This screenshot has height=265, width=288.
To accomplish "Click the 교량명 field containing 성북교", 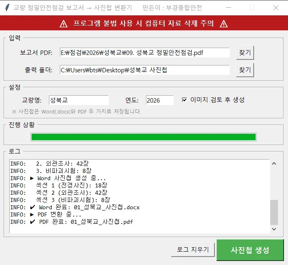I will 79,100.
